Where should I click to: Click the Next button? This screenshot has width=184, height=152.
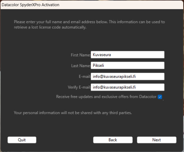coord(156,140)
